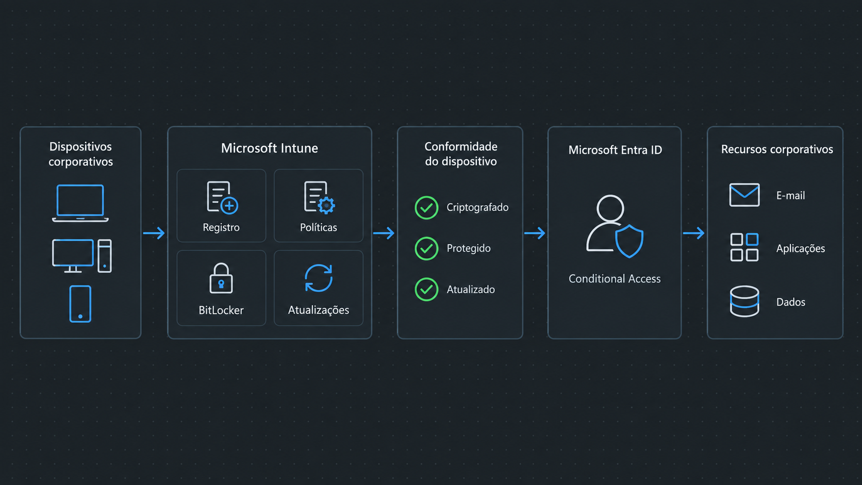Click the Registro document-plus icon
The width and height of the screenshot is (862, 485).
(x=222, y=197)
